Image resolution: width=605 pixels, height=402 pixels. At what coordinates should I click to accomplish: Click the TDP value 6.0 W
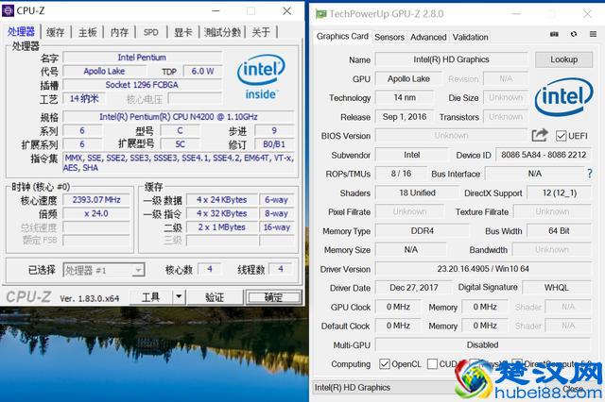(202, 71)
